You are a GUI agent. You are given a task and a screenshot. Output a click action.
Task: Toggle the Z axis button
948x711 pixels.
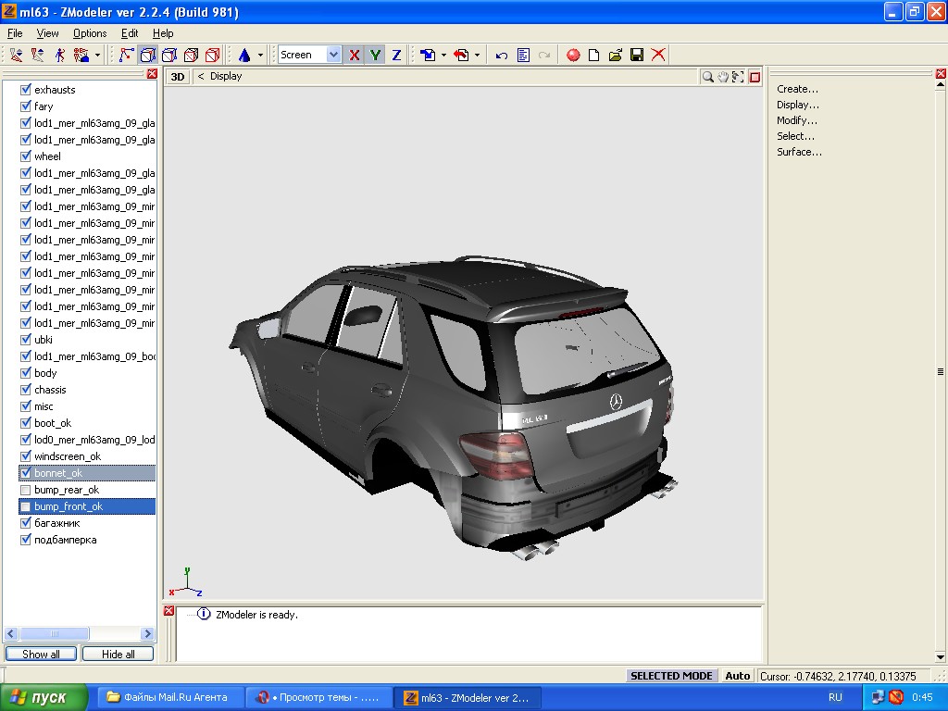(x=396, y=55)
